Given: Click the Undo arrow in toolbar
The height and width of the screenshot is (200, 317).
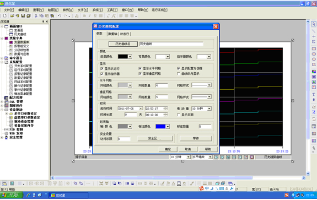Looking at the screenshot, I should click(x=59, y=16).
